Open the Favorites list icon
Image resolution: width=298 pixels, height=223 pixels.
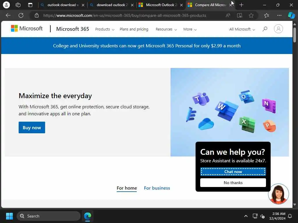[x=267, y=15]
